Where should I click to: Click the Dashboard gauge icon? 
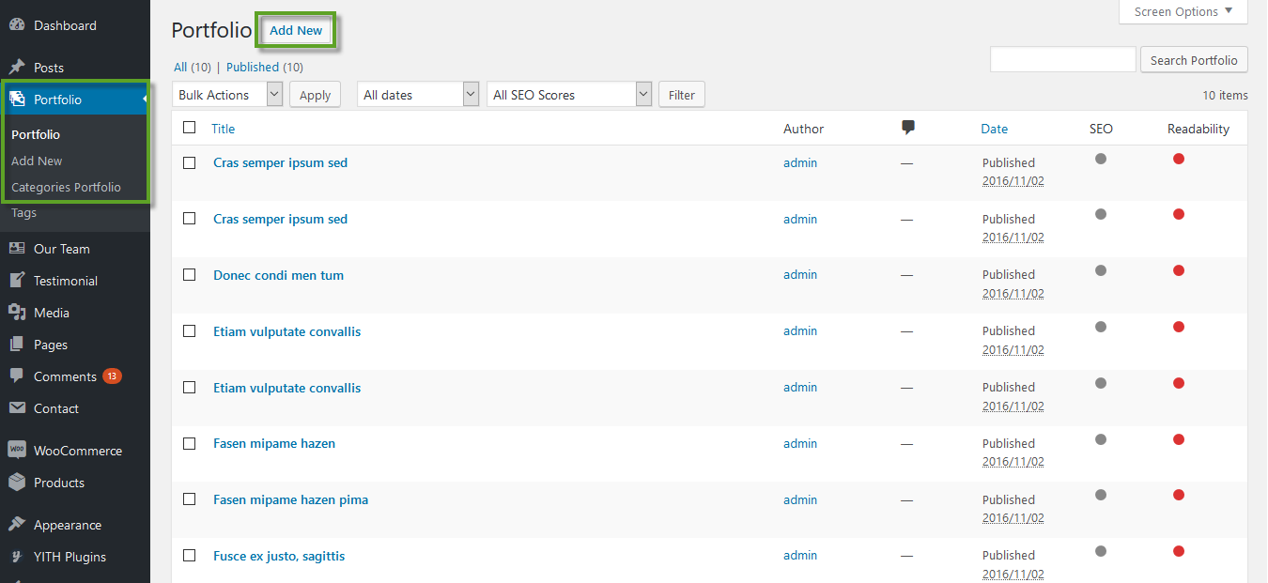[16, 25]
